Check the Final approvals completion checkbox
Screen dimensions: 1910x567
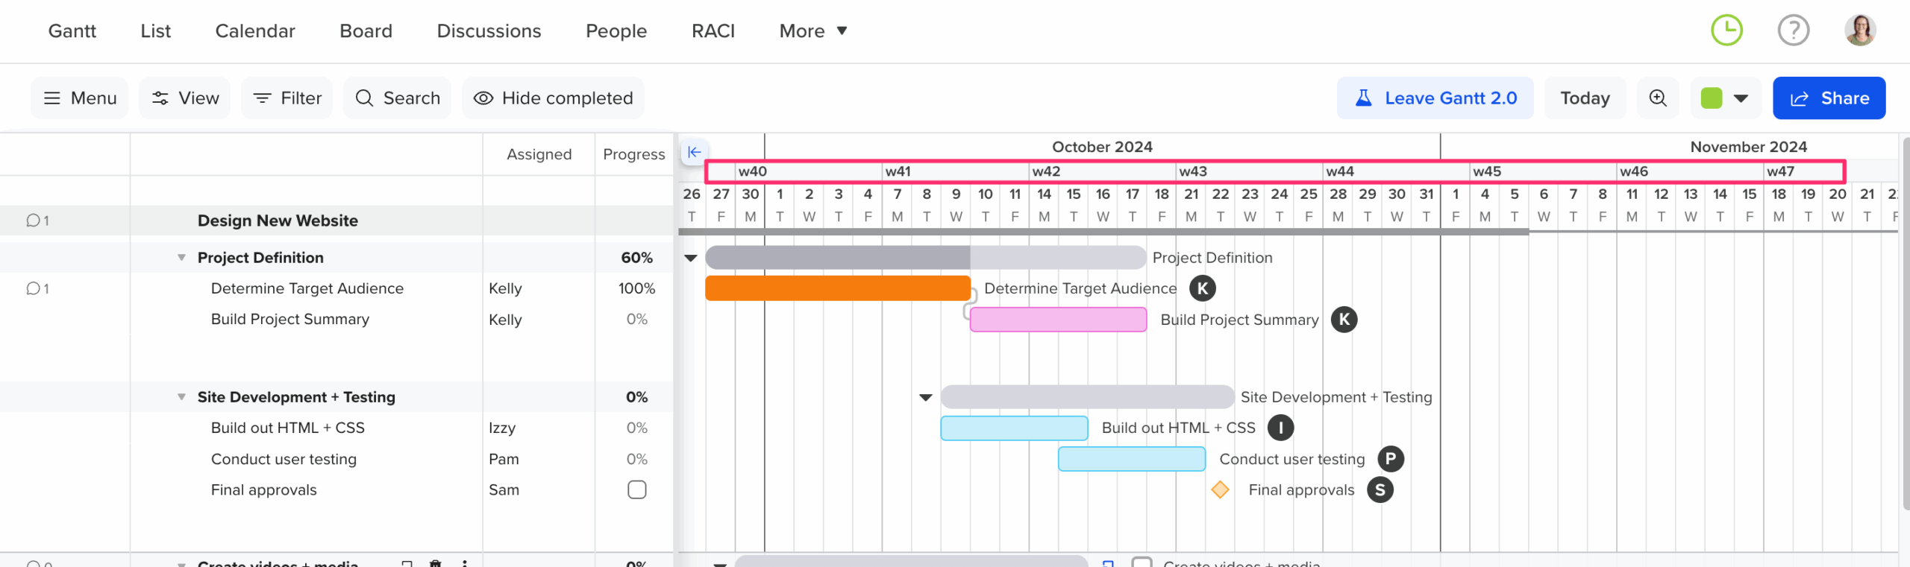point(636,490)
